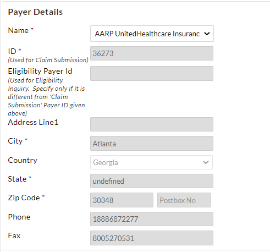This screenshot has width=270, height=252.
Task: Click the Fax label
Action: tap(14, 235)
